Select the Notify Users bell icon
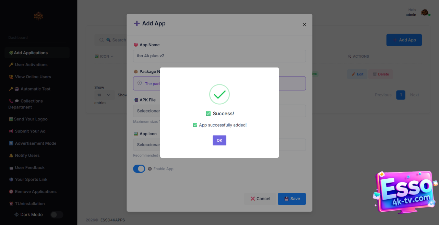This screenshot has width=439, height=225. pos(11,155)
